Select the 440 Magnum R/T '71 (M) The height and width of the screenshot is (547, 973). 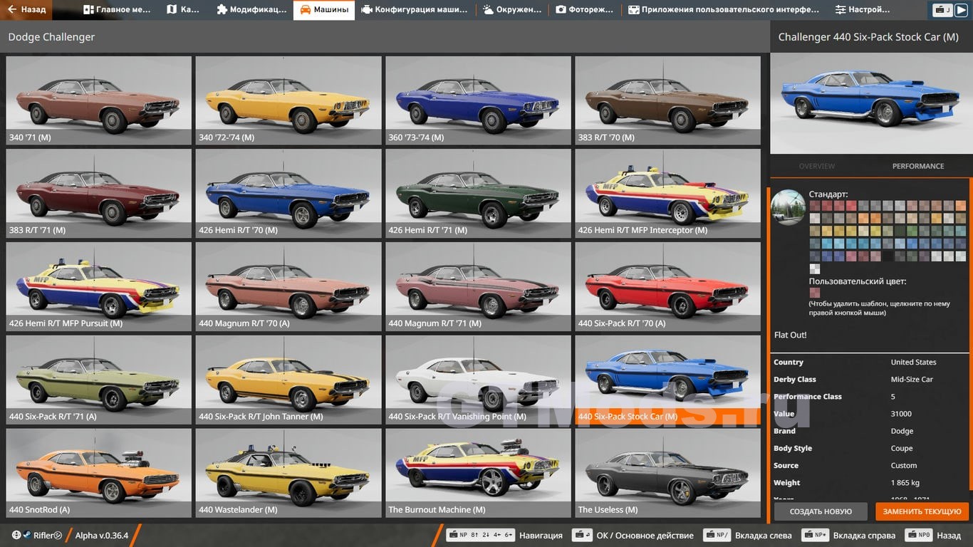point(478,286)
